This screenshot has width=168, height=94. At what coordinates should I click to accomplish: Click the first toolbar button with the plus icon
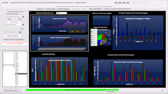116,3
